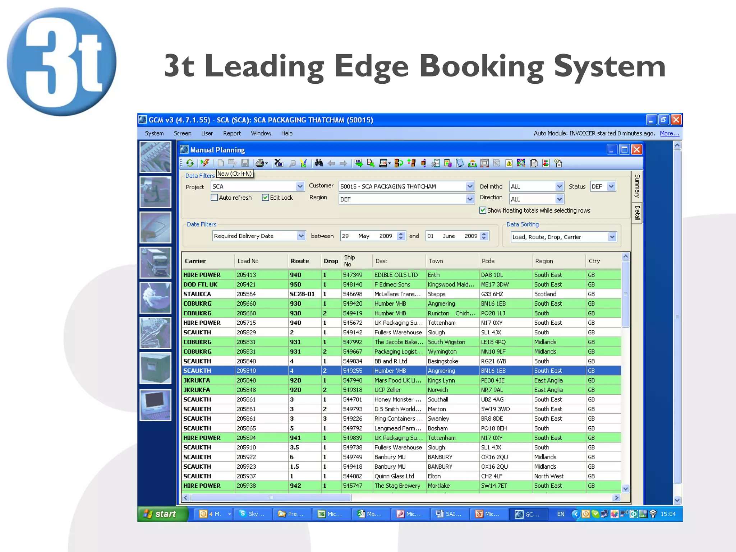Click the yellow warning triangle icon

(x=509, y=163)
